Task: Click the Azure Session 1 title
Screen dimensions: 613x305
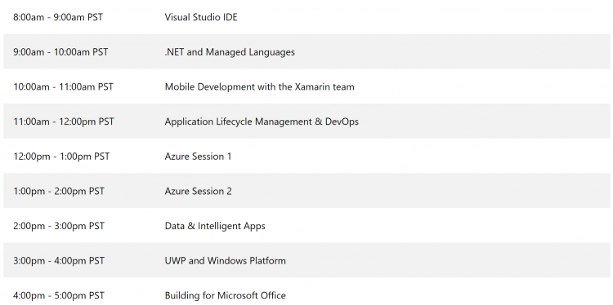Action: tap(198, 157)
